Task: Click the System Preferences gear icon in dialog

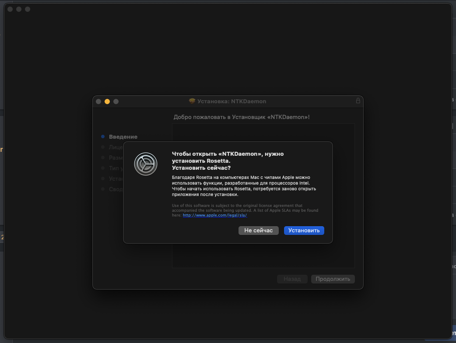Action: click(146, 164)
